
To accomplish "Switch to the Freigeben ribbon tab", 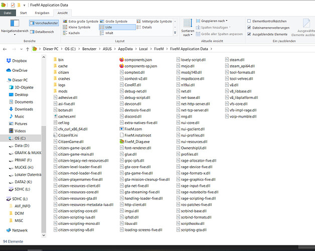I will pos(42,13).
